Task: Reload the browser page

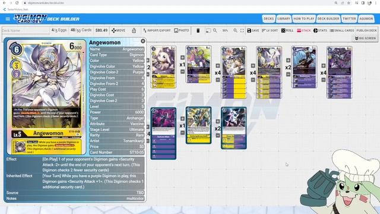Action: coord(17,3)
